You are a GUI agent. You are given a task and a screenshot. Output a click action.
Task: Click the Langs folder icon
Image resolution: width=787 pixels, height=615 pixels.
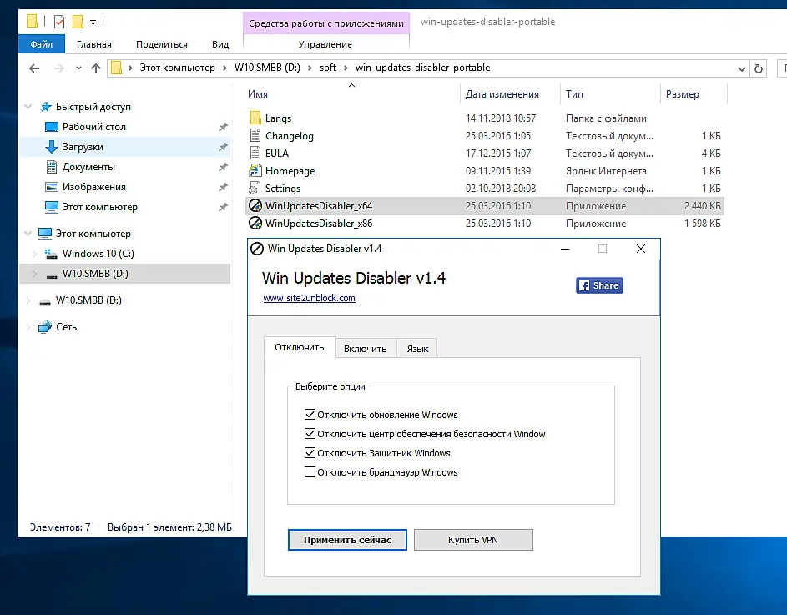pyautogui.click(x=255, y=118)
